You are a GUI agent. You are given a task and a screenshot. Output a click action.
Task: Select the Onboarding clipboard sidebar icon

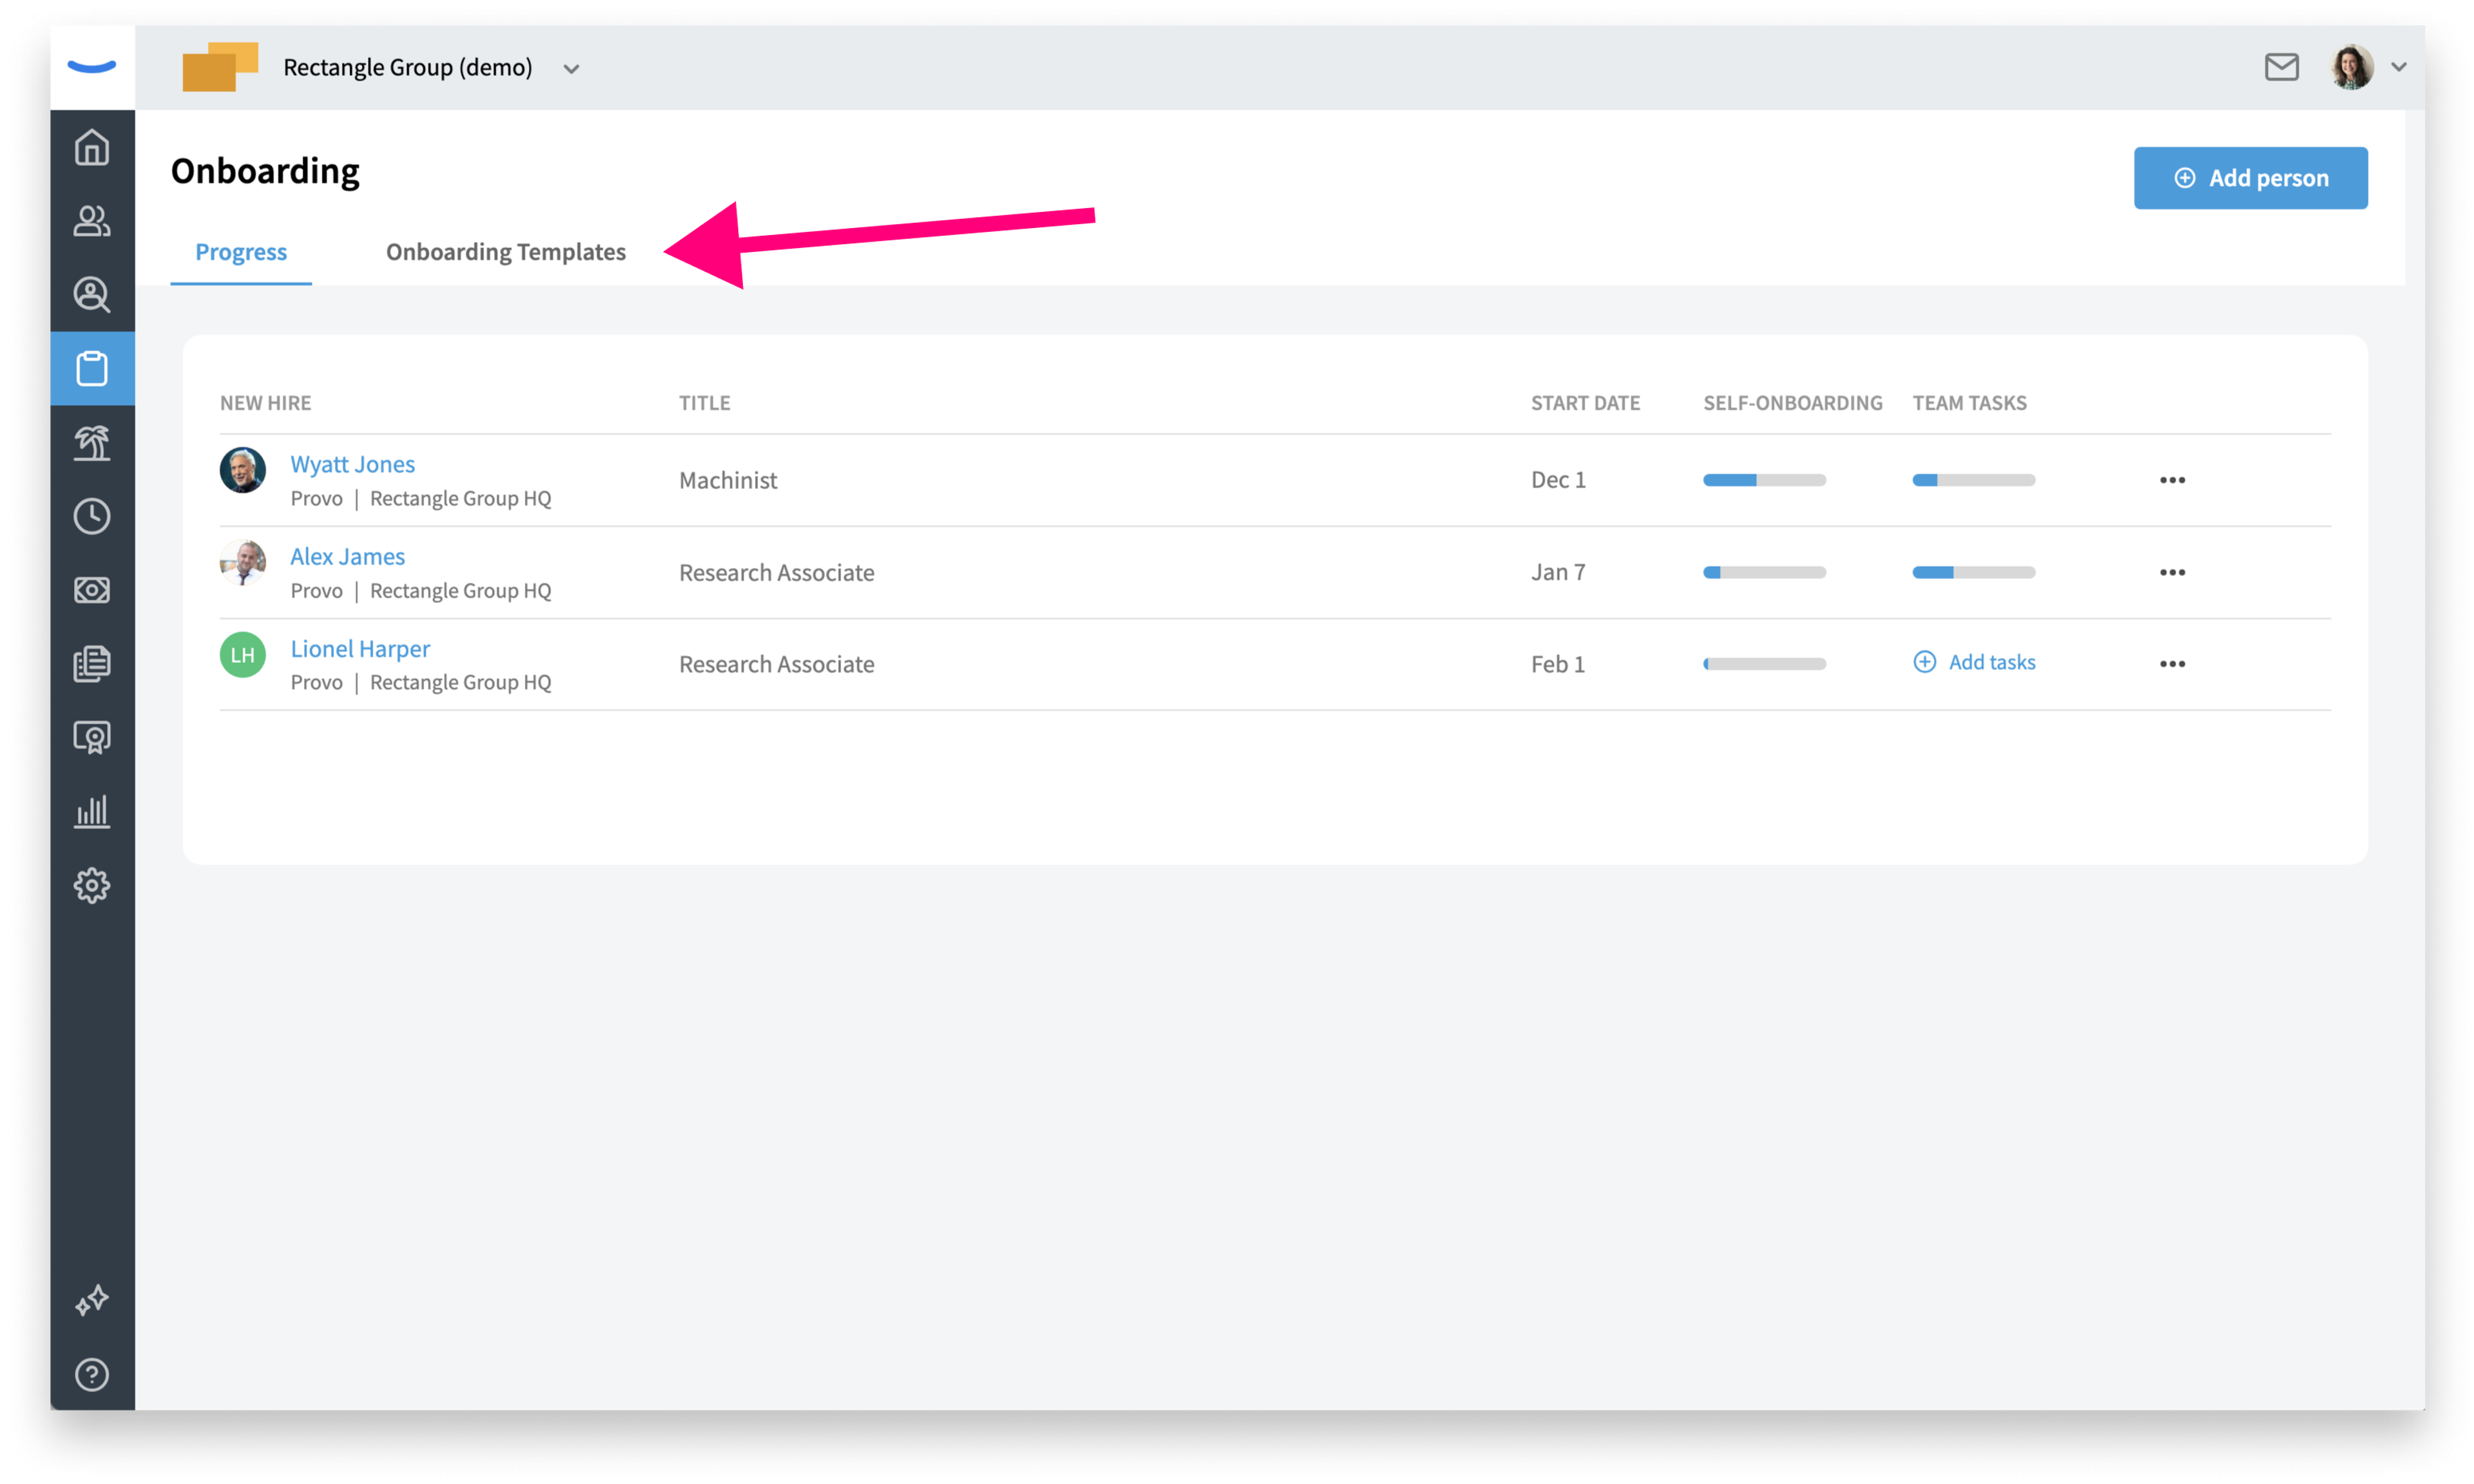pyautogui.click(x=92, y=368)
